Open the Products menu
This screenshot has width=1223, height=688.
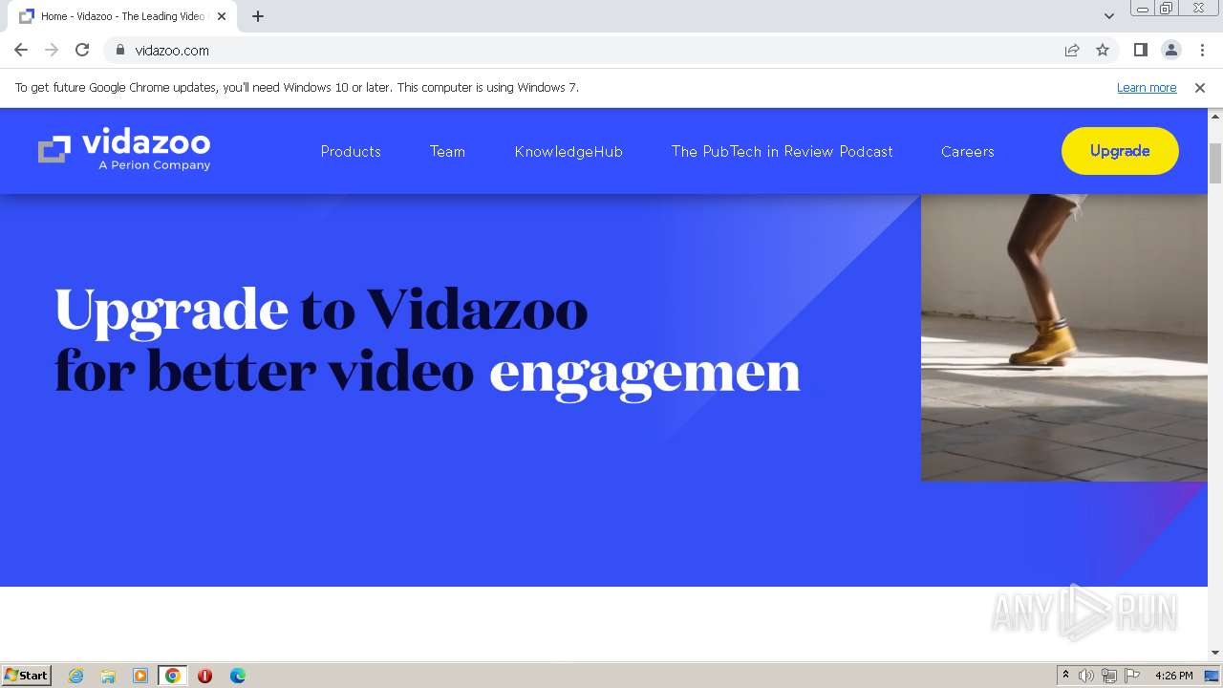pos(351,151)
